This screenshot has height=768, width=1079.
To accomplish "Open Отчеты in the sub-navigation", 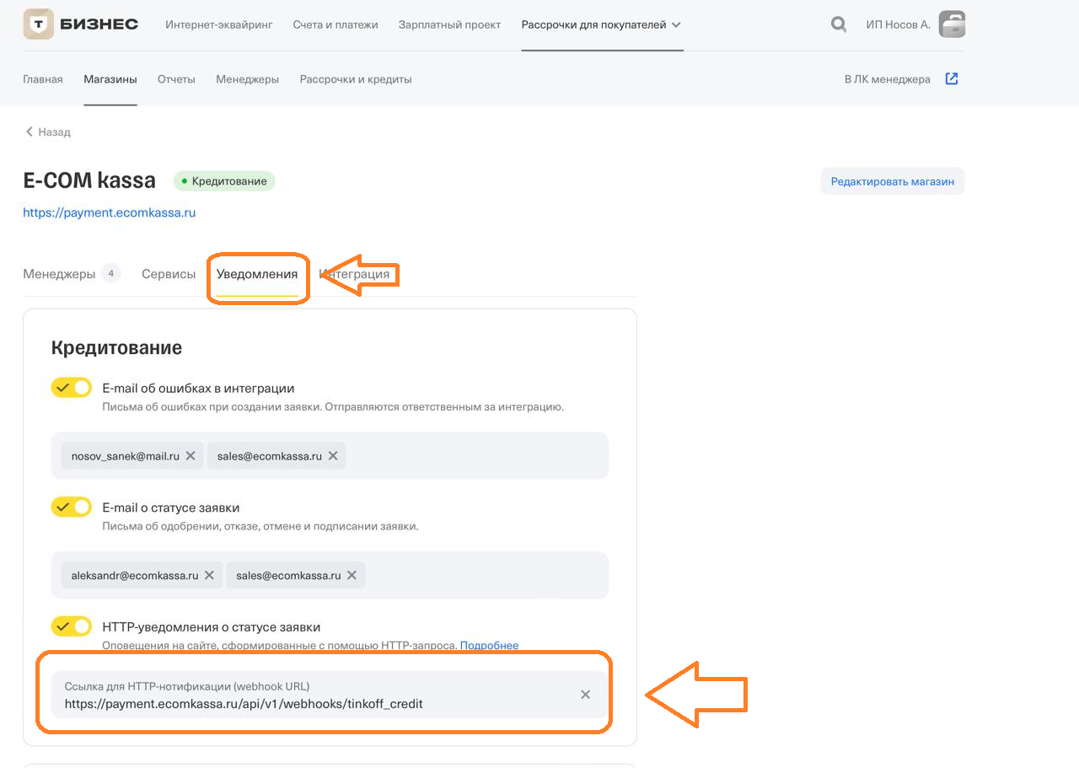I will point(176,79).
